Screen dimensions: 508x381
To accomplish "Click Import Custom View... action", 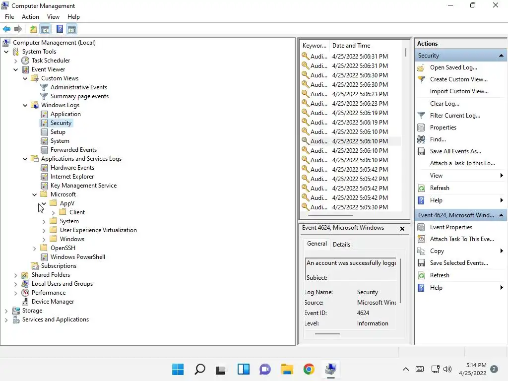I will (459, 91).
